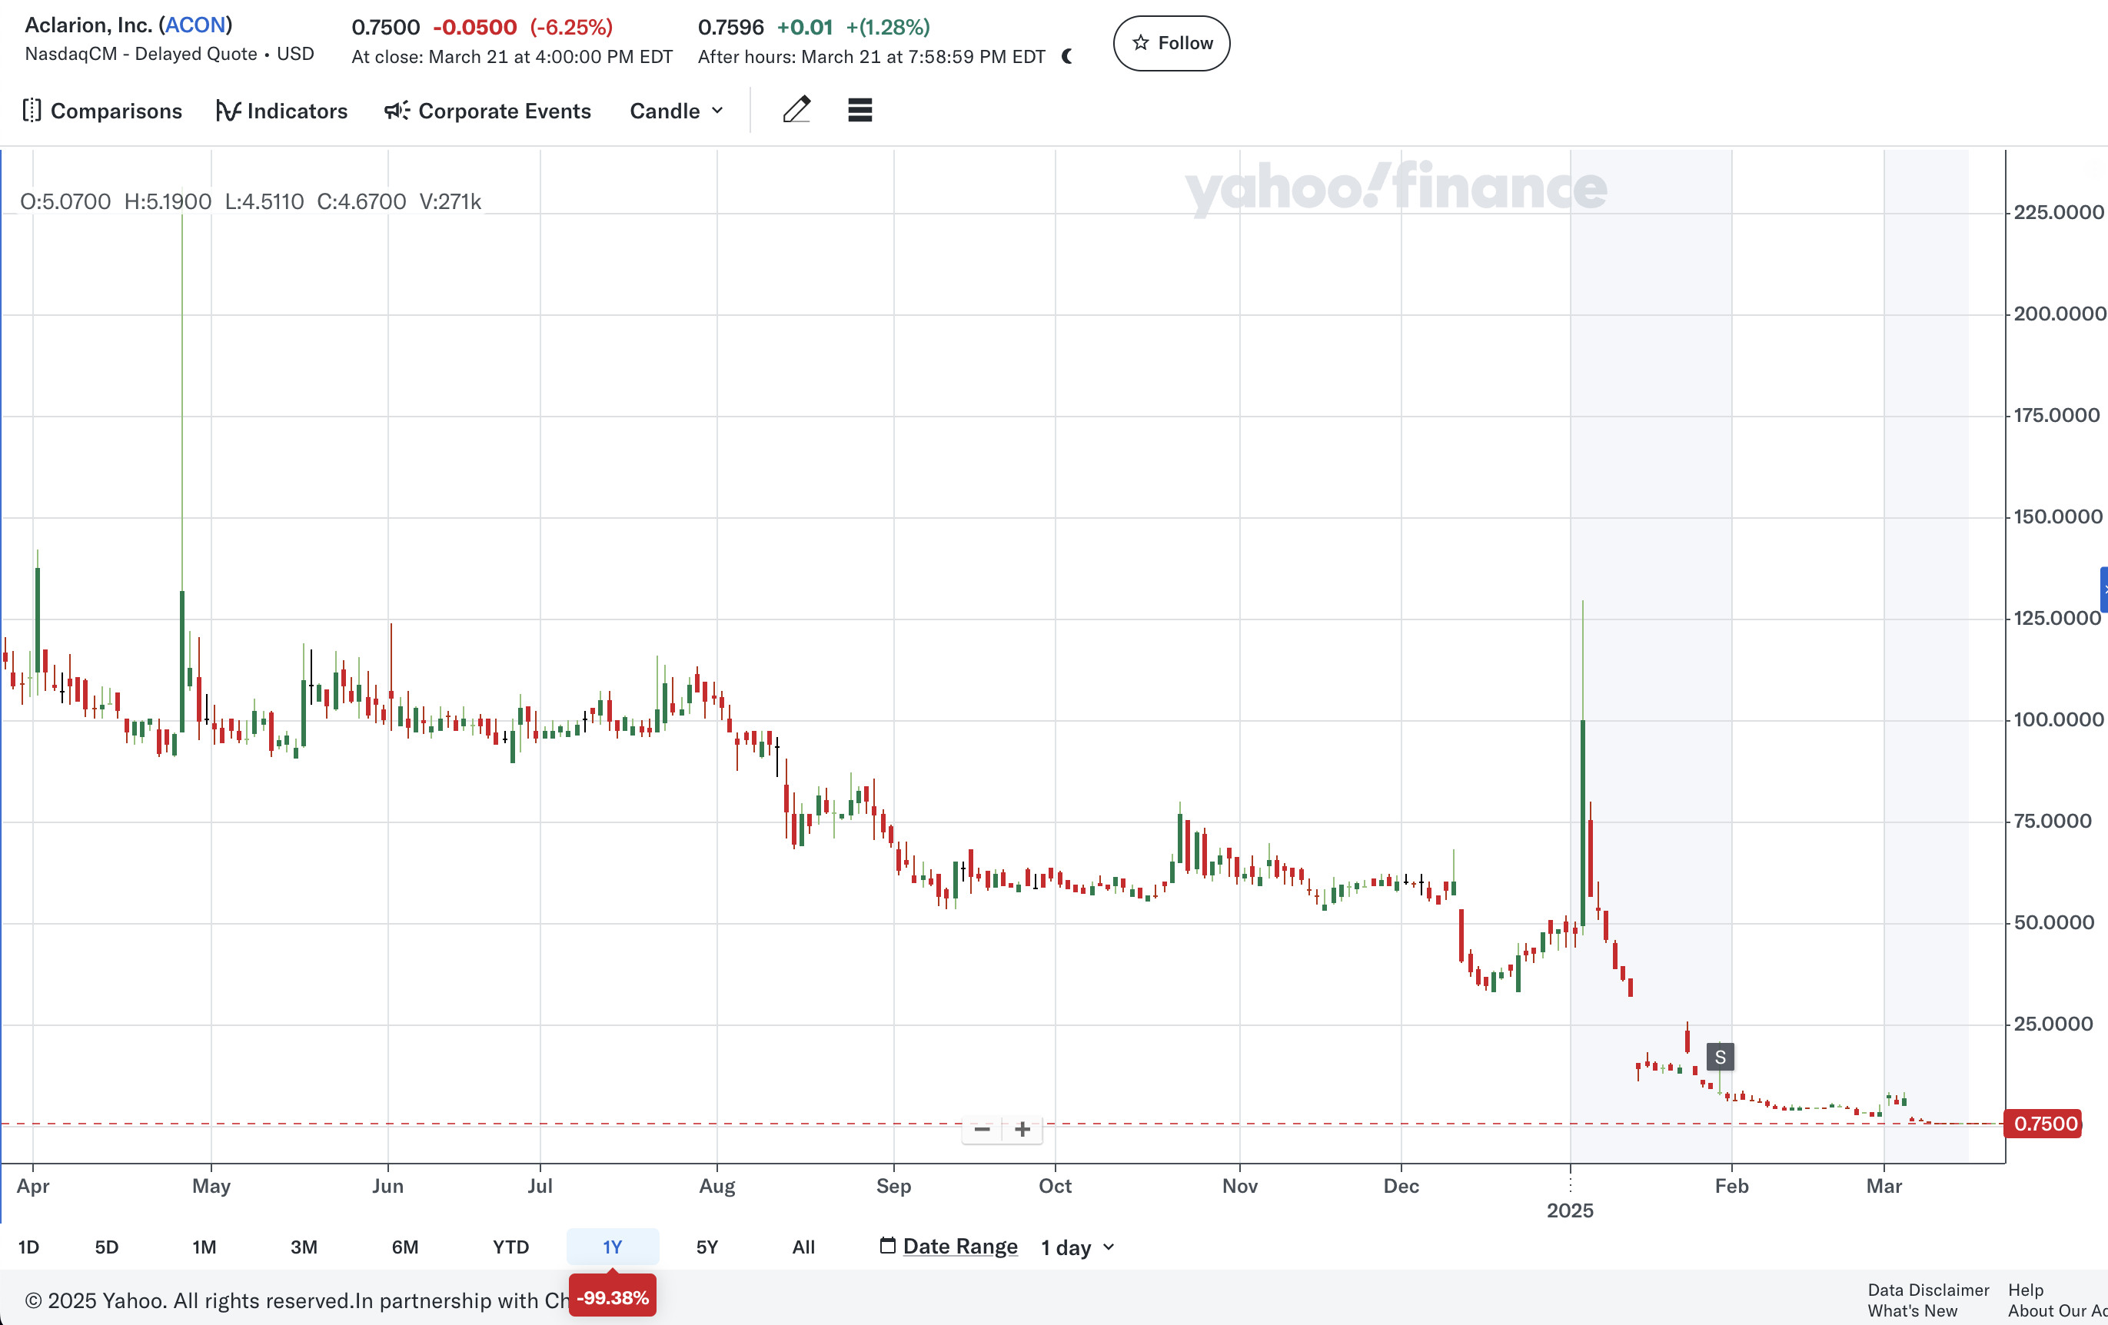Open the Indicators menu
Viewport: 2108px width, 1325px height.
point(281,111)
